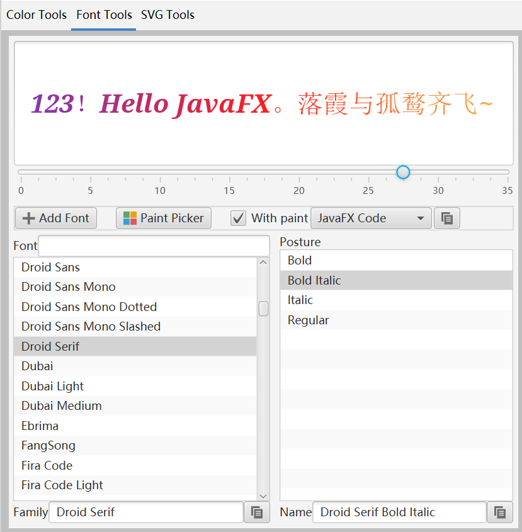Pick the Dubai Light font
This screenshot has width=522, height=532.
(135, 386)
